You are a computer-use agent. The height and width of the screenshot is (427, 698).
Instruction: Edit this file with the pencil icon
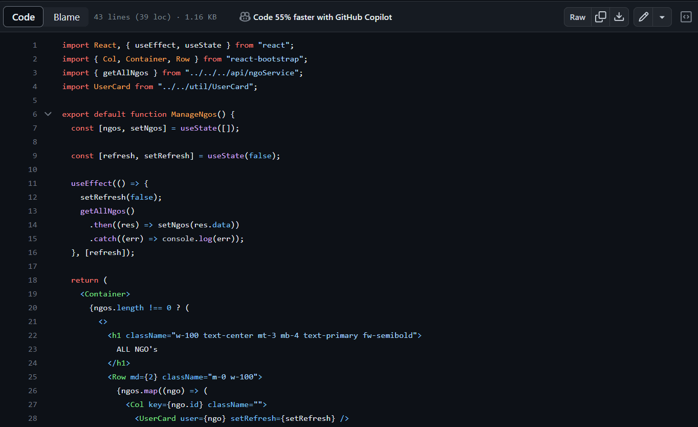click(644, 17)
